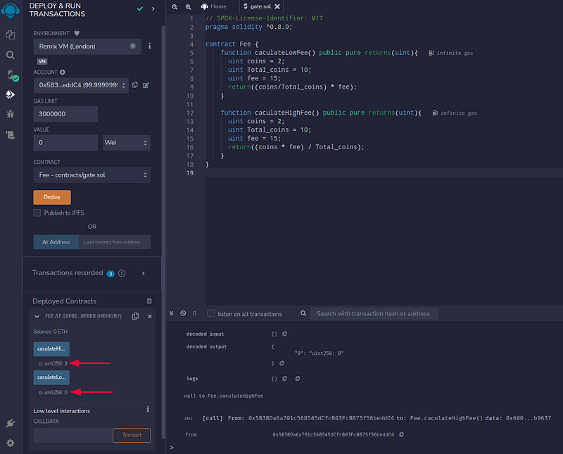Enable Publish to IPFS checkbox
The height and width of the screenshot is (454, 563).
pyautogui.click(x=37, y=213)
